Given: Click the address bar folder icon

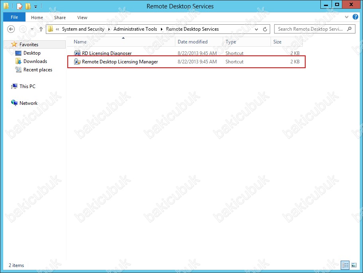Looking at the screenshot, I should coord(50,29).
